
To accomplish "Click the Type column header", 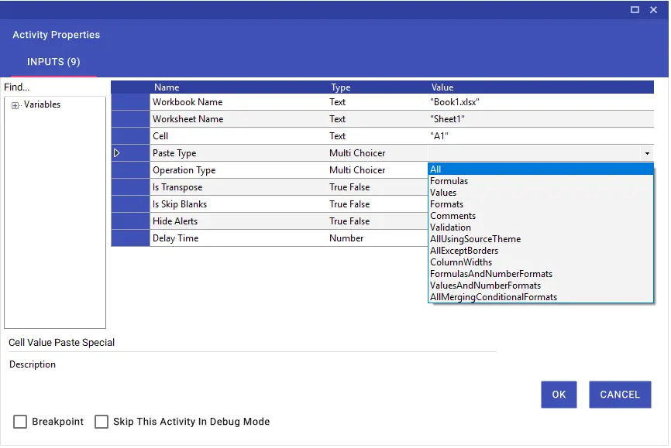I will (x=341, y=87).
